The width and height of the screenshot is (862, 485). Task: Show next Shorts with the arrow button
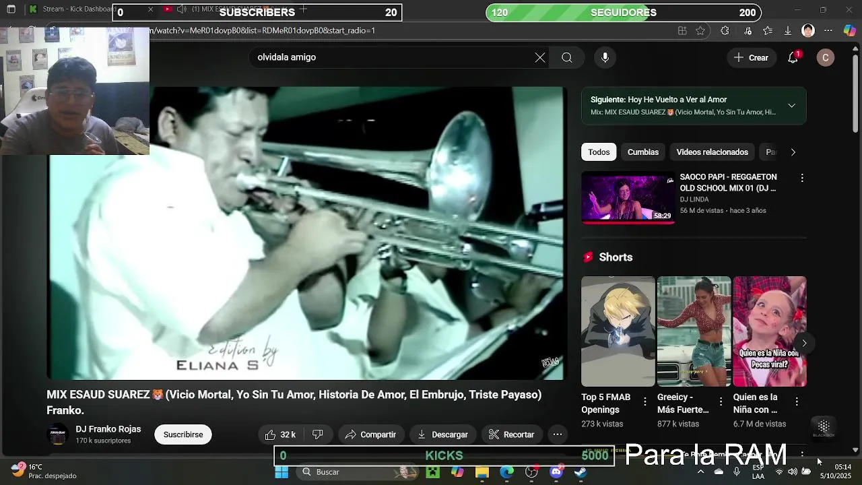coord(804,343)
